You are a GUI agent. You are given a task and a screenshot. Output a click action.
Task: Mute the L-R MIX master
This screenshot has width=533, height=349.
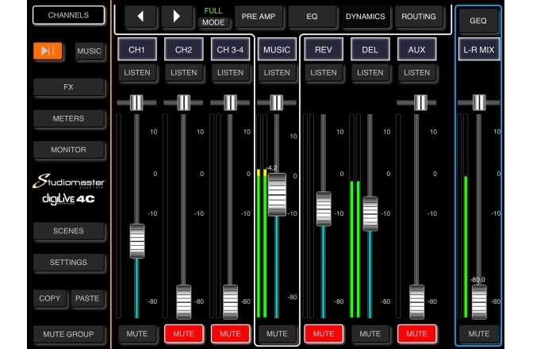[479, 334]
